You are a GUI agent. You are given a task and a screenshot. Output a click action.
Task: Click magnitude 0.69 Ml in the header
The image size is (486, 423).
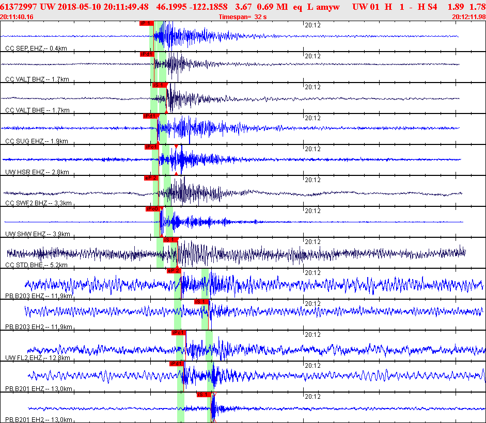point(272,7)
